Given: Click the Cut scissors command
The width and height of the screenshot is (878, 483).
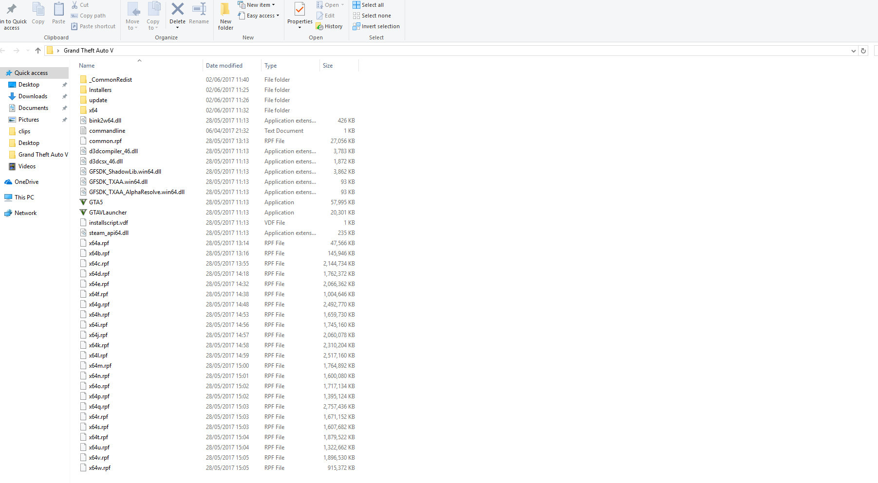Looking at the screenshot, I should click(80, 5).
